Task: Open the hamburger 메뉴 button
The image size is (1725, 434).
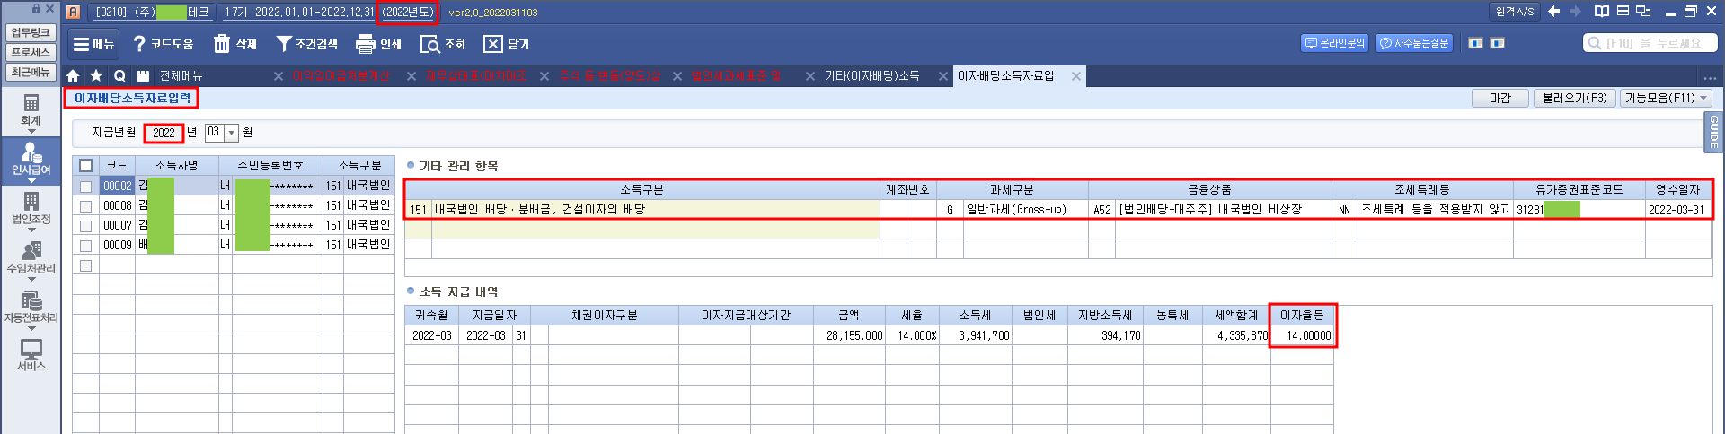Action: click(x=93, y=44)
